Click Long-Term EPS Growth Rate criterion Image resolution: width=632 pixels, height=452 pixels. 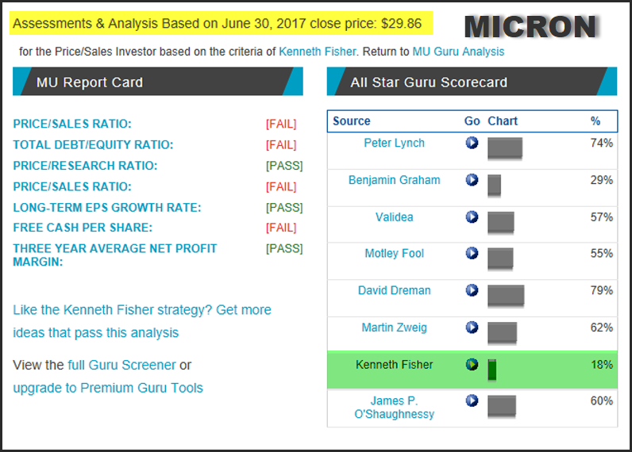107,208
